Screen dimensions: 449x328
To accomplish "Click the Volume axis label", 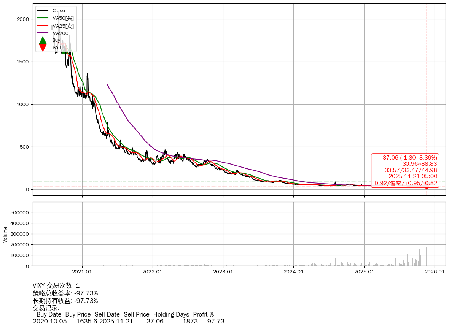I will (5, 234).
